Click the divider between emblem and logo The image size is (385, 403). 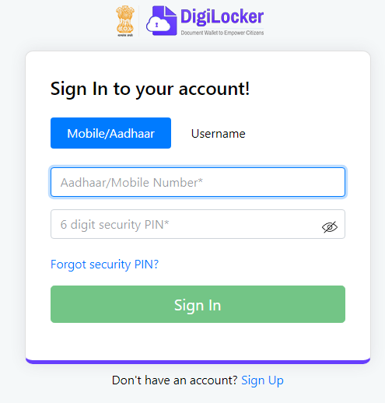tap(139, 21)
